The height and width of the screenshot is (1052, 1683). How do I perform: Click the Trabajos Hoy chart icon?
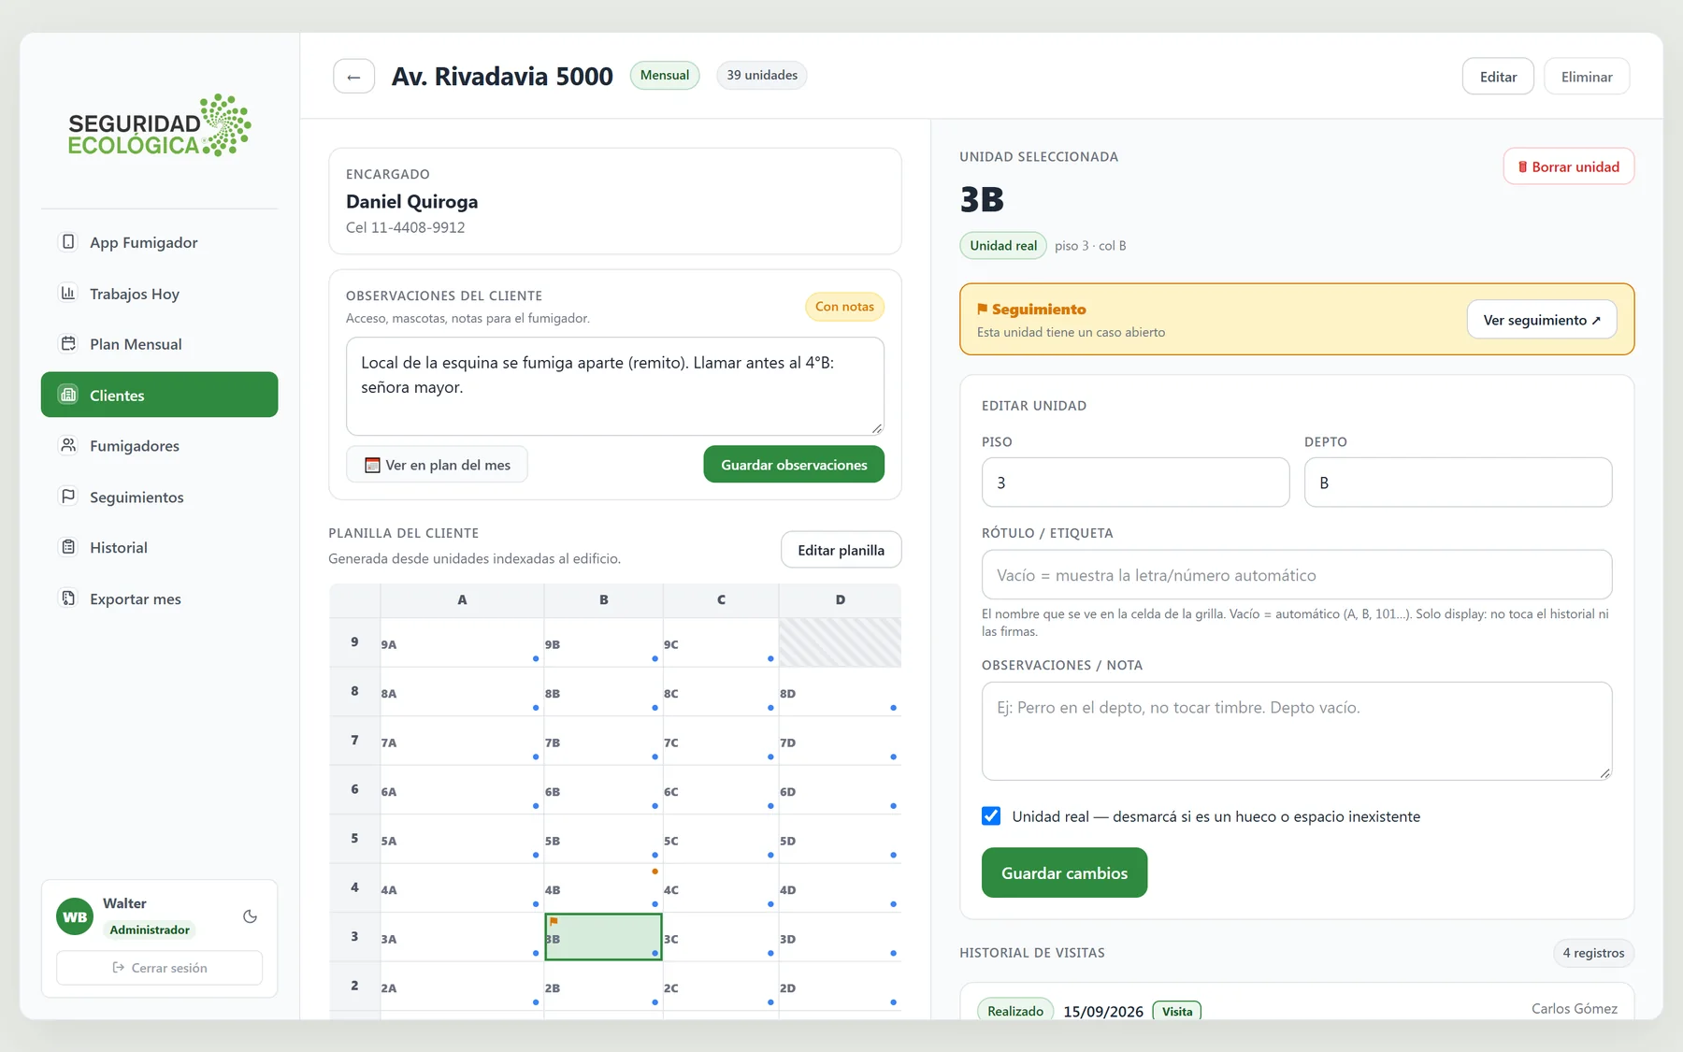pyautogui.click(x=68, y=293)
